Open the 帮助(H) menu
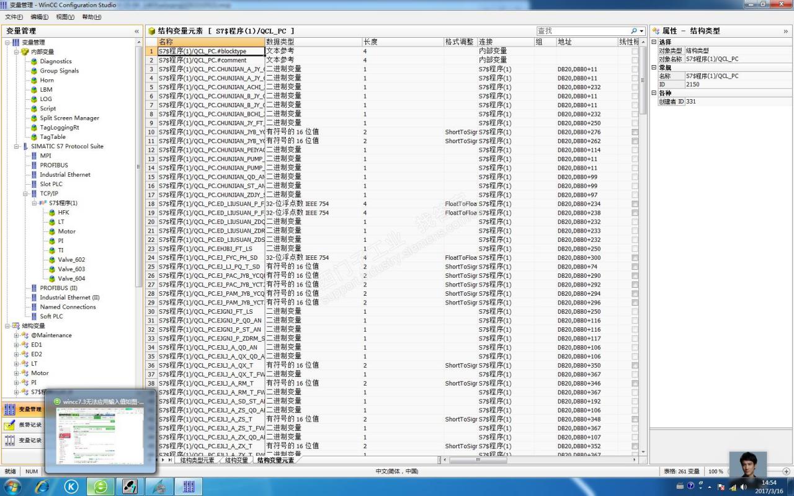Screen dimensions: 794x496 coord(92,17)
